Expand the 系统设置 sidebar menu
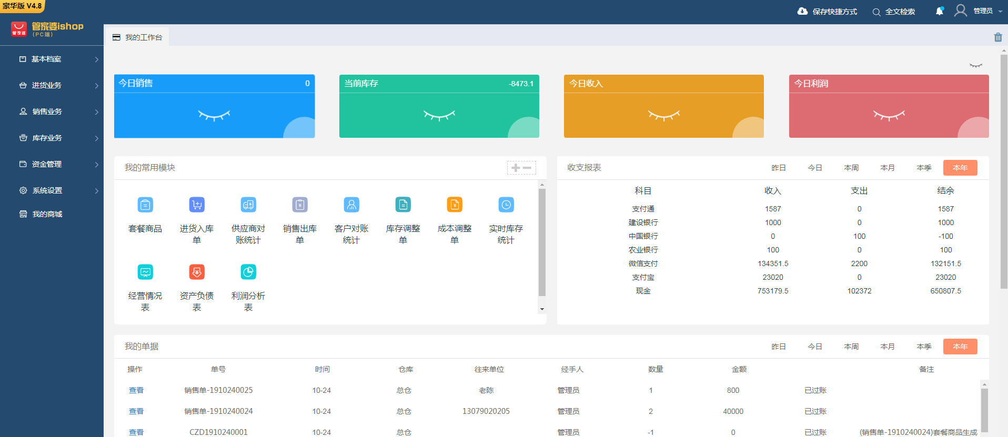This screenshot has height=437, width=1008. point(52,190)
